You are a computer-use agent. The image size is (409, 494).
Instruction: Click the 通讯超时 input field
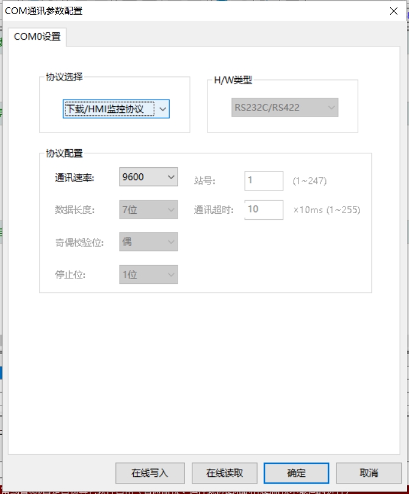coord(264,209)
